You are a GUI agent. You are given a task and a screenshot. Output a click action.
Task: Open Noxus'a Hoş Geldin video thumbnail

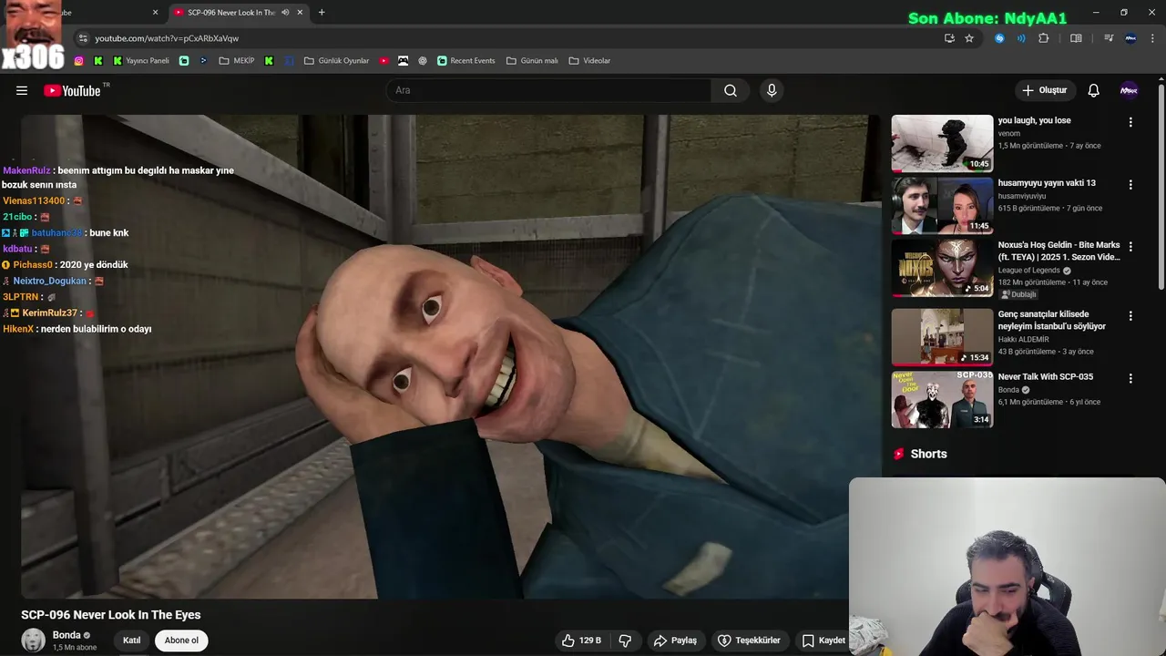coord(942,268)
